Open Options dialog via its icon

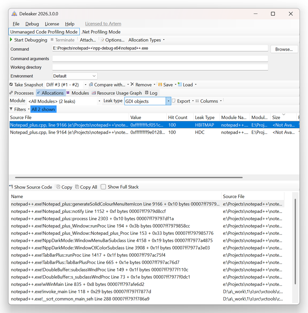[102, 40]
